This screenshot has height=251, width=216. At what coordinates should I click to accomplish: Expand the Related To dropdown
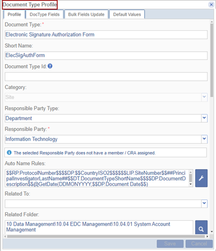coord(204,204)
